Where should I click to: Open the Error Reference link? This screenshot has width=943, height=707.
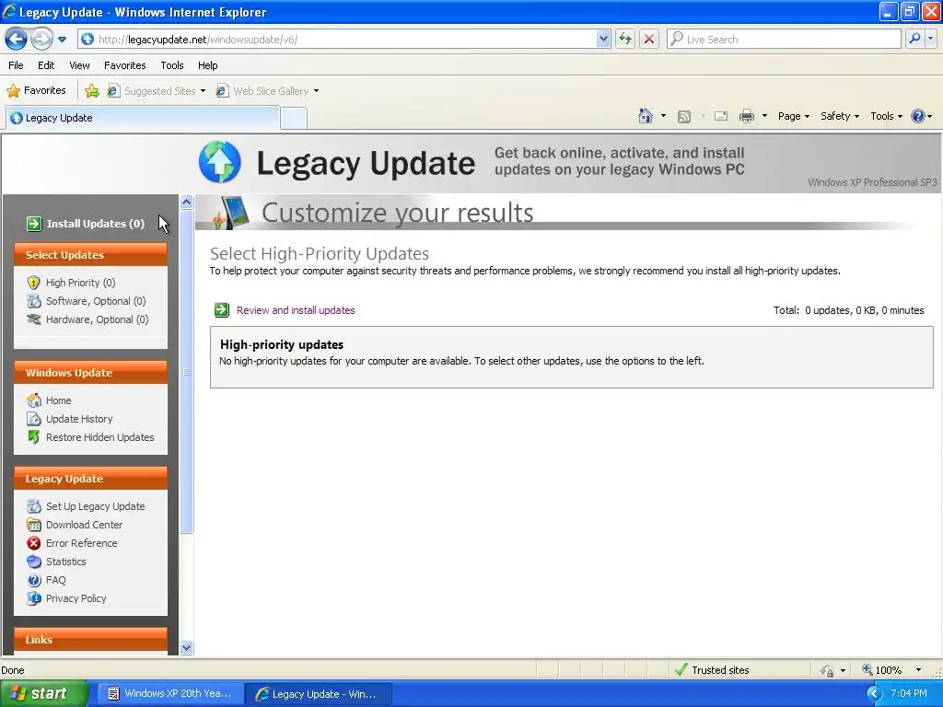(82, 543)
